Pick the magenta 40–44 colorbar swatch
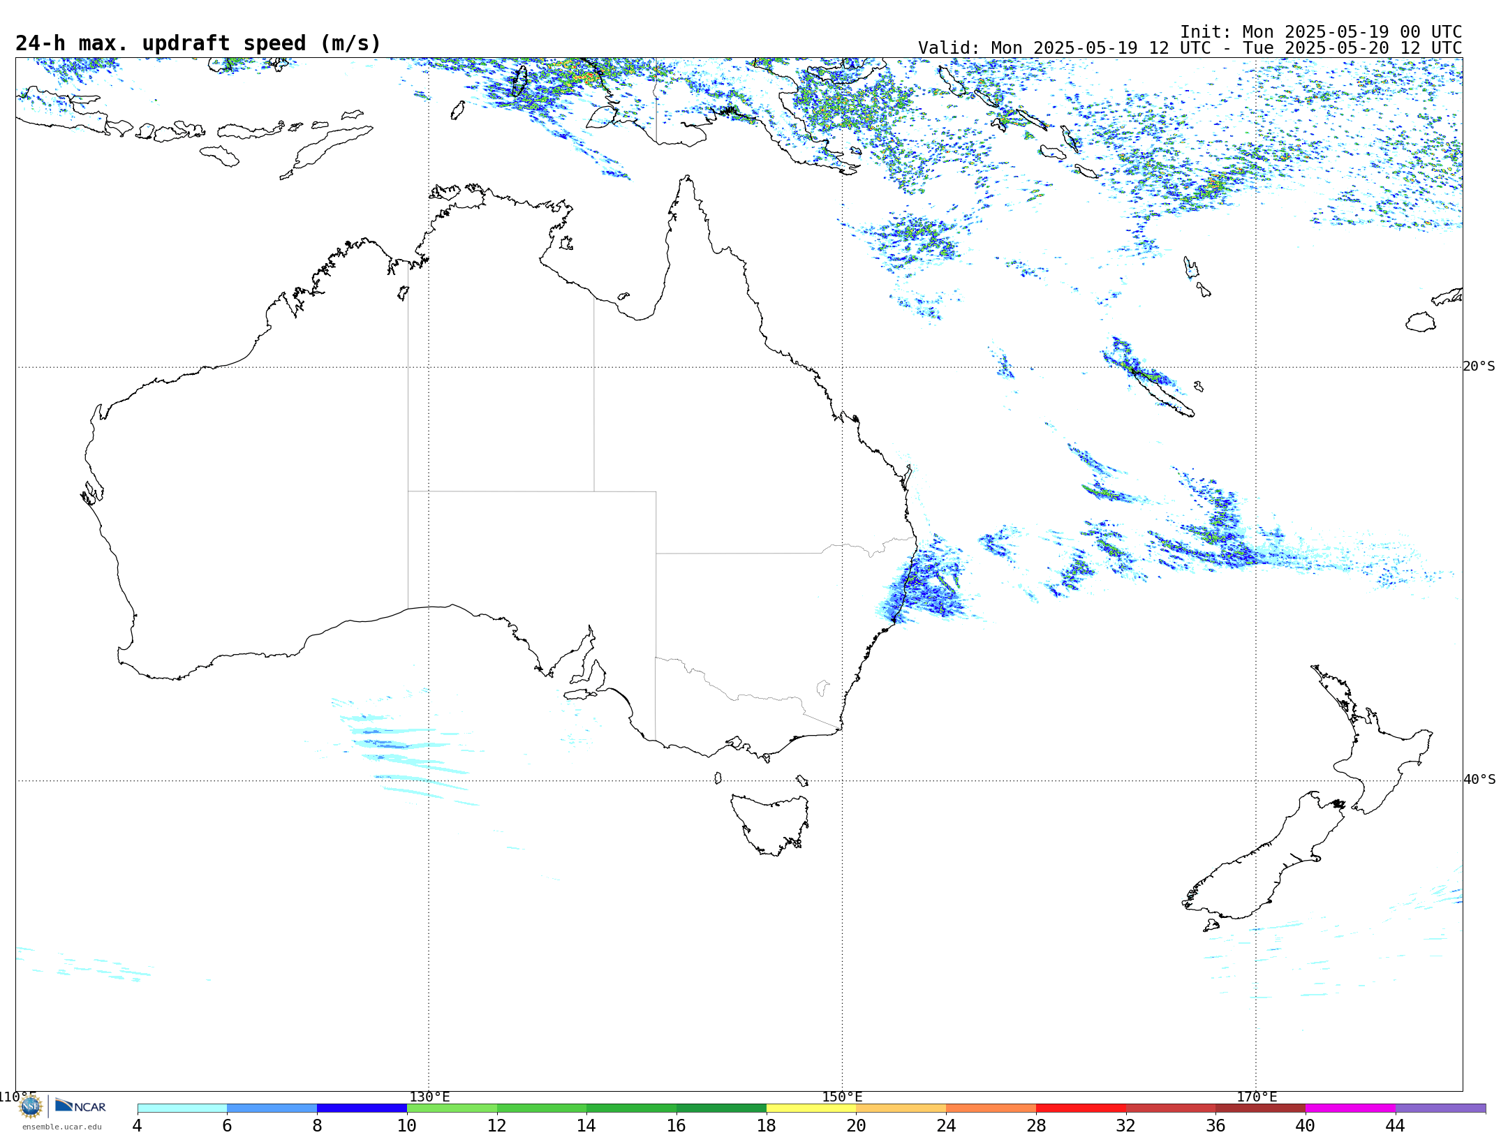Screen dimensions: 1508x1135 (1351, 1108)
